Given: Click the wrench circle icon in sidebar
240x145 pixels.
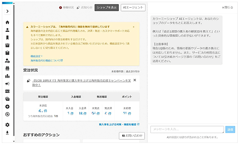Looking at the screenshot, I should click(7, 114).
